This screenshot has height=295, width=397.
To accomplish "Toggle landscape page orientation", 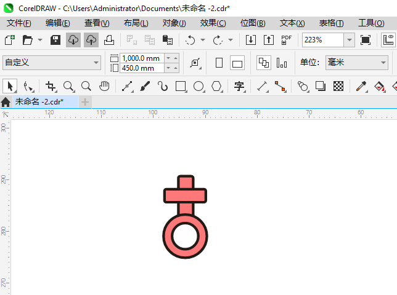I will click(237, 63).
